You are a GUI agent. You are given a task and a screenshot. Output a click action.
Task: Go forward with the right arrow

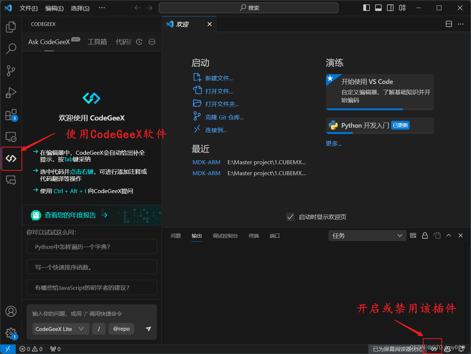click(x=149, y=8)
